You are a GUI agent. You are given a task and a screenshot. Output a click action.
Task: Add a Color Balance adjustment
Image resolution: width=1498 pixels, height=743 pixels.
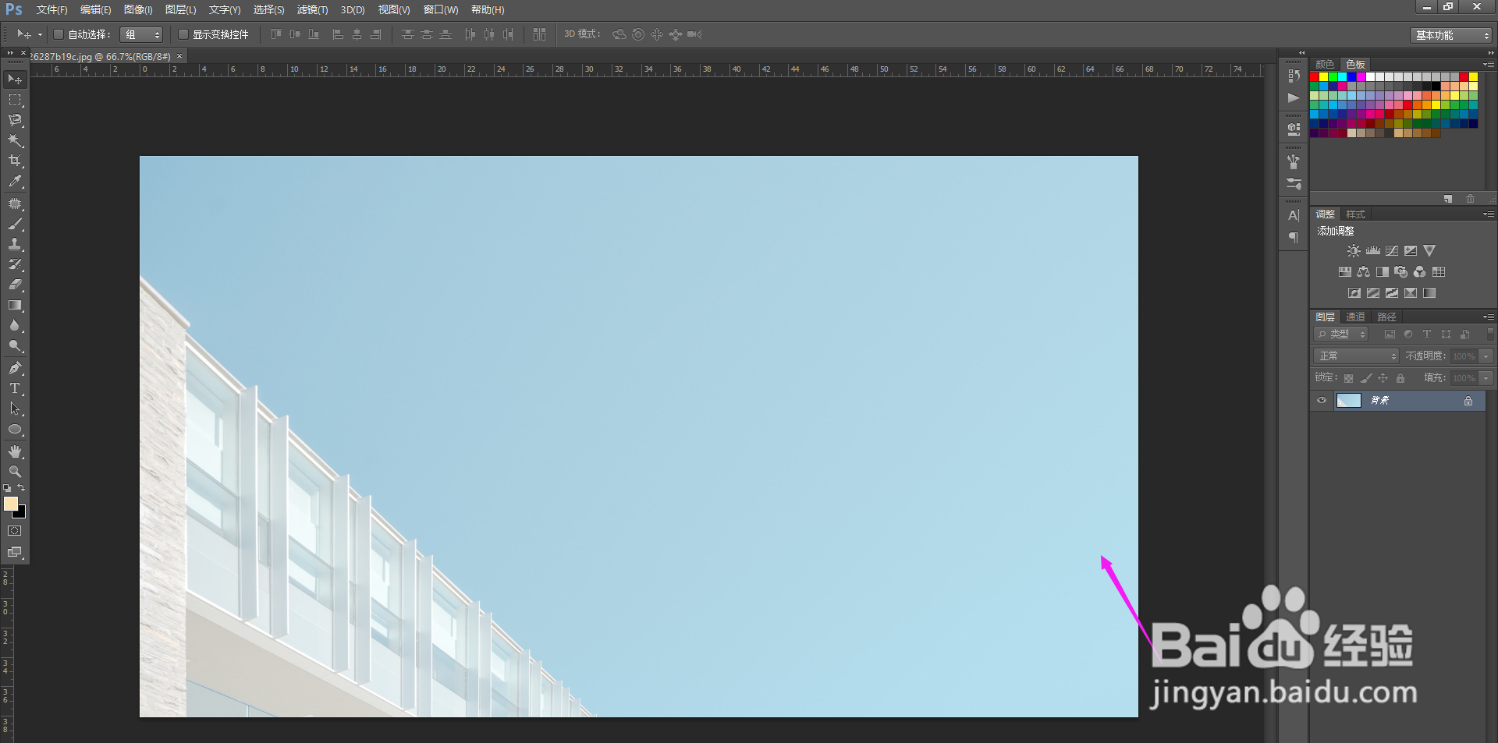tap(1364, 272)
